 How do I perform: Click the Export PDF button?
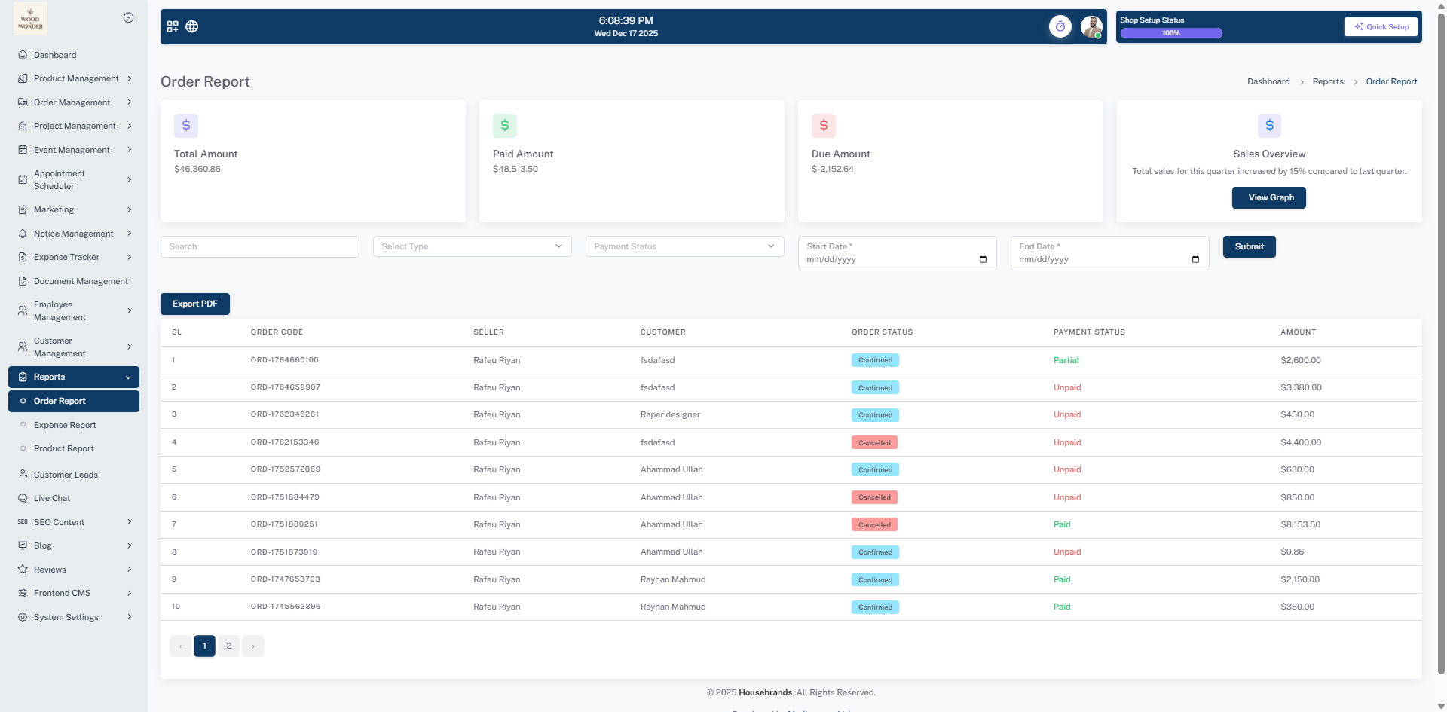tap(194, 304)
